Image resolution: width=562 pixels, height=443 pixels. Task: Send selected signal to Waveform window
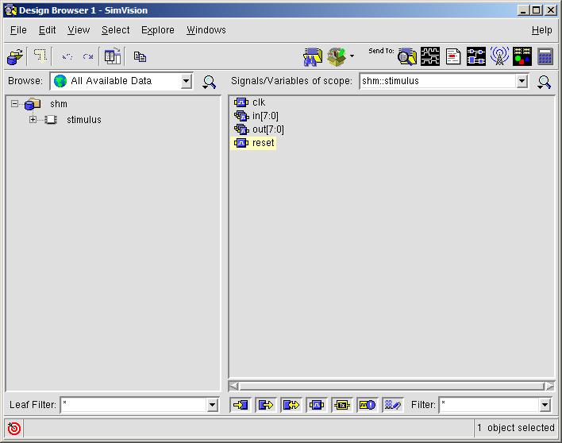tap(430, 56)
